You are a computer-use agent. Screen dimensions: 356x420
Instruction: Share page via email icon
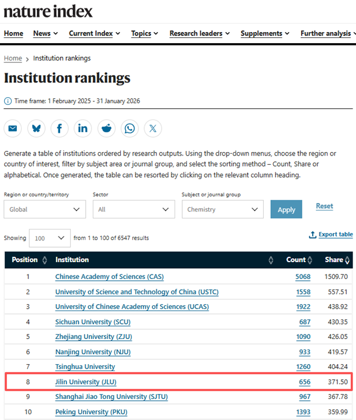pos(13,129)
